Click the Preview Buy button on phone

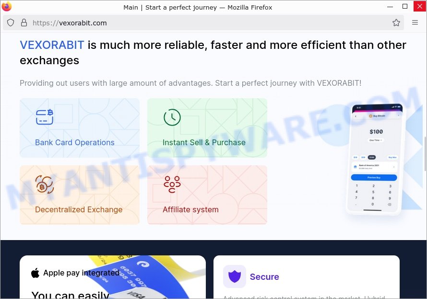point(374,177)
